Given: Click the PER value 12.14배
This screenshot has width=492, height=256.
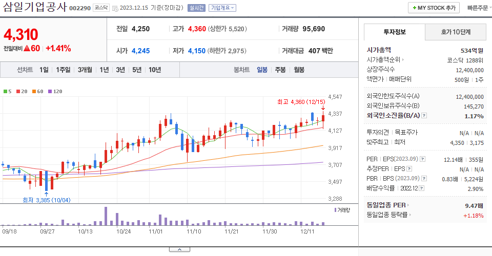Looking at the screenshot, I should 453,160.
